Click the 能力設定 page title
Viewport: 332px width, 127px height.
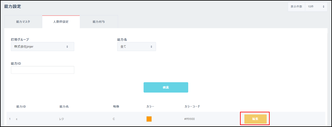[x=13, y=7]
